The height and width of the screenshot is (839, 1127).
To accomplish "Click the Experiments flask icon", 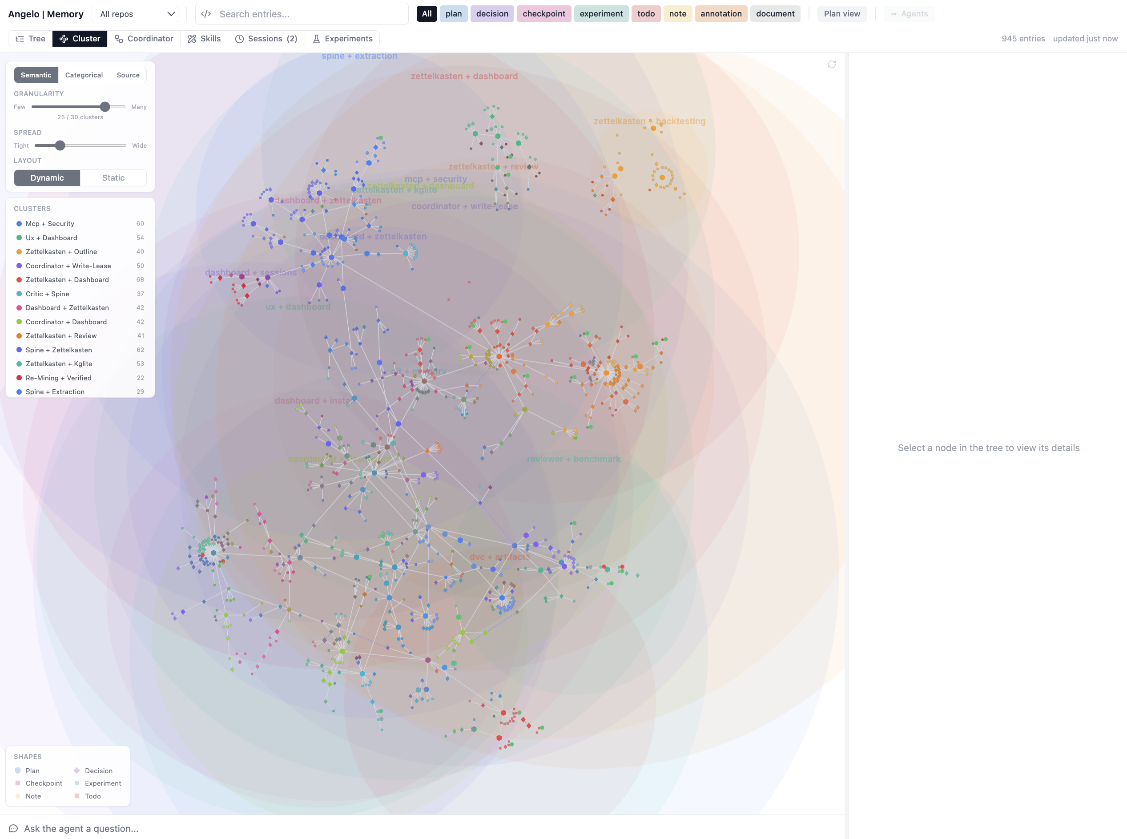I will pos(316,39).
